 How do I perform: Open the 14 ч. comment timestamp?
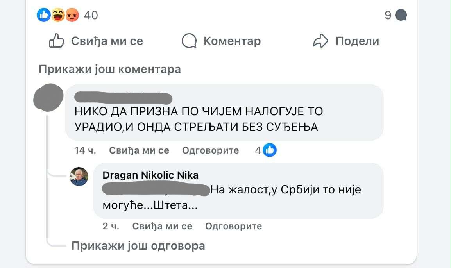[85, 150]
